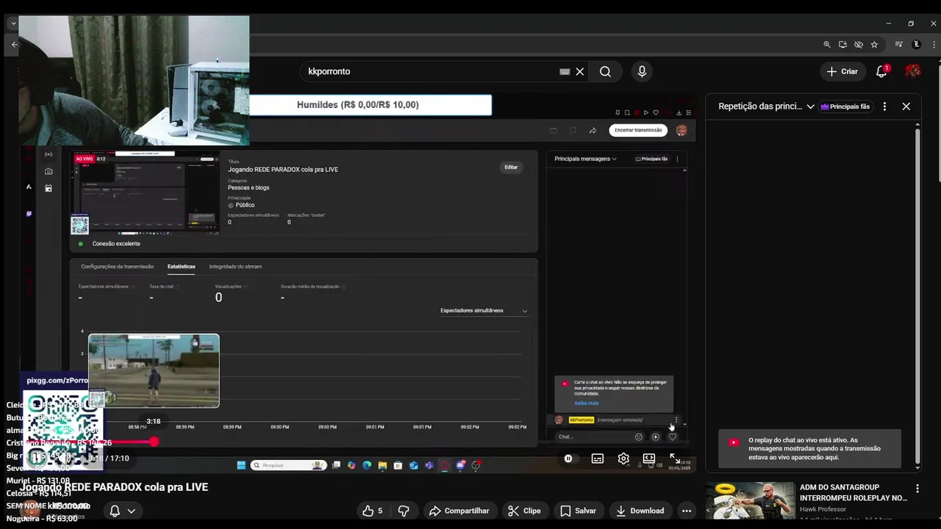941x529 pixels.
Task: Switch the player to theater mode
Action: coord(649,458)
